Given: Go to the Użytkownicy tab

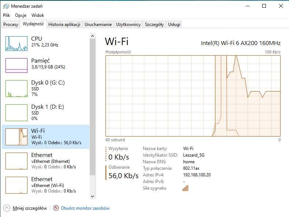Looking at the screenshot, I should click(128, 24).
